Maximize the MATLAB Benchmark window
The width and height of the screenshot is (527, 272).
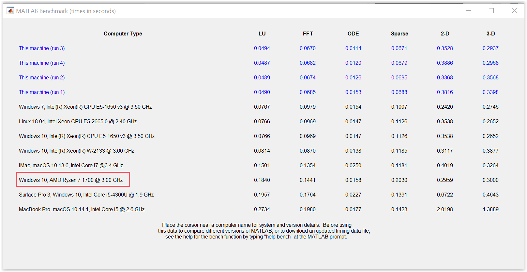(491, 11)
